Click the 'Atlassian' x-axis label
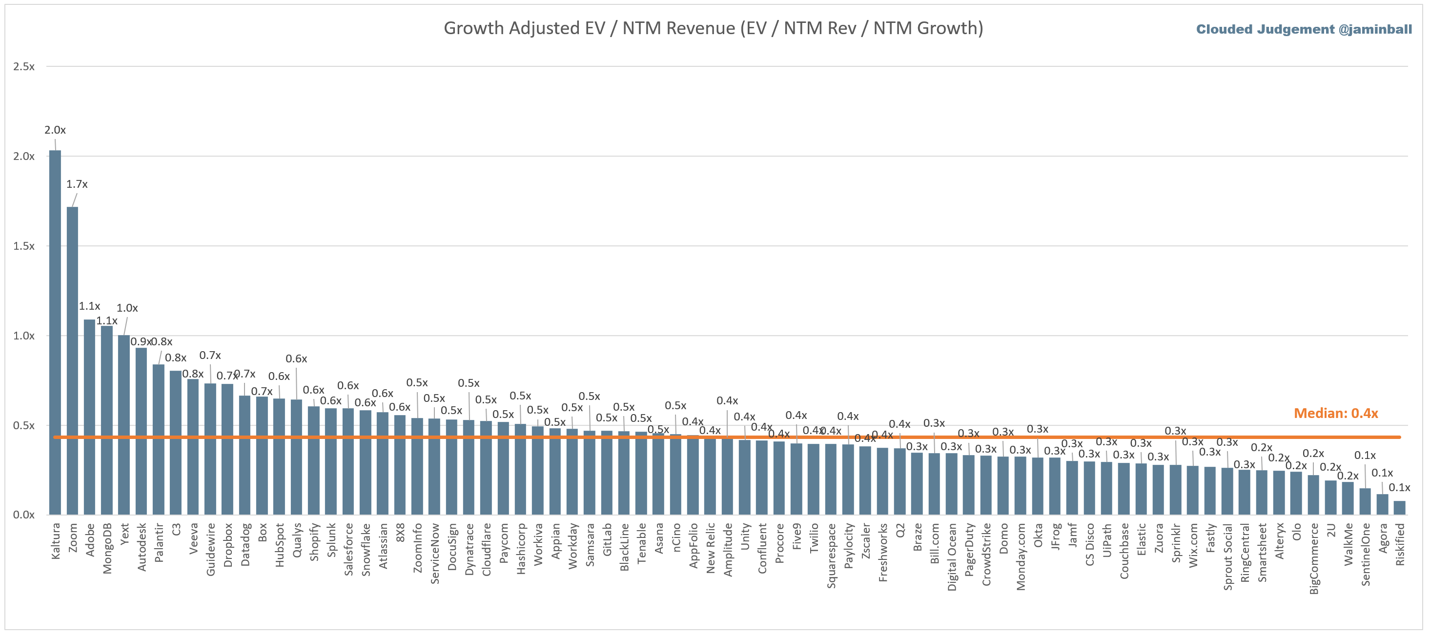 click(x=383, y=546)
